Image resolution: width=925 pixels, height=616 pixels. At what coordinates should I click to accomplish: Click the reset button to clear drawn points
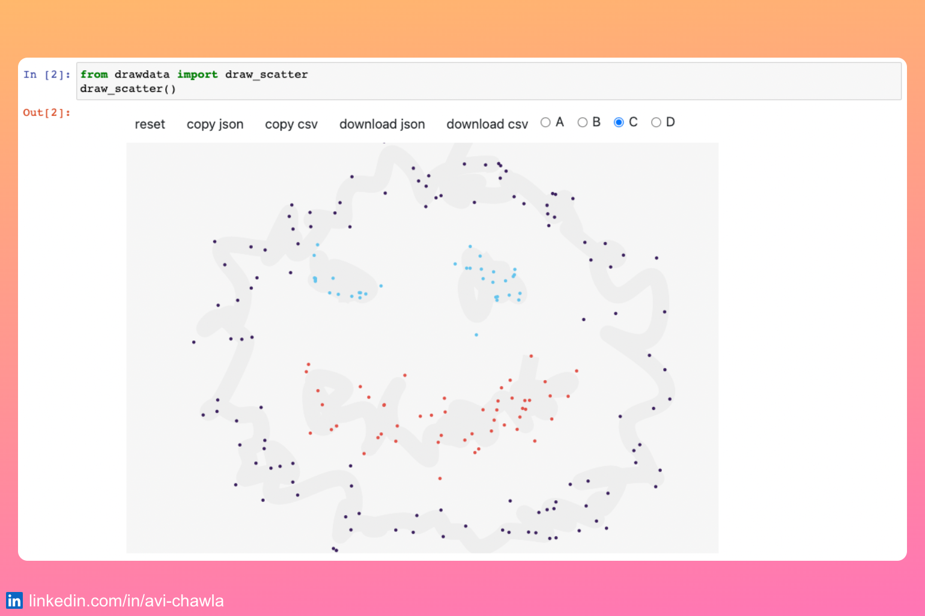[x=150, y=124]
